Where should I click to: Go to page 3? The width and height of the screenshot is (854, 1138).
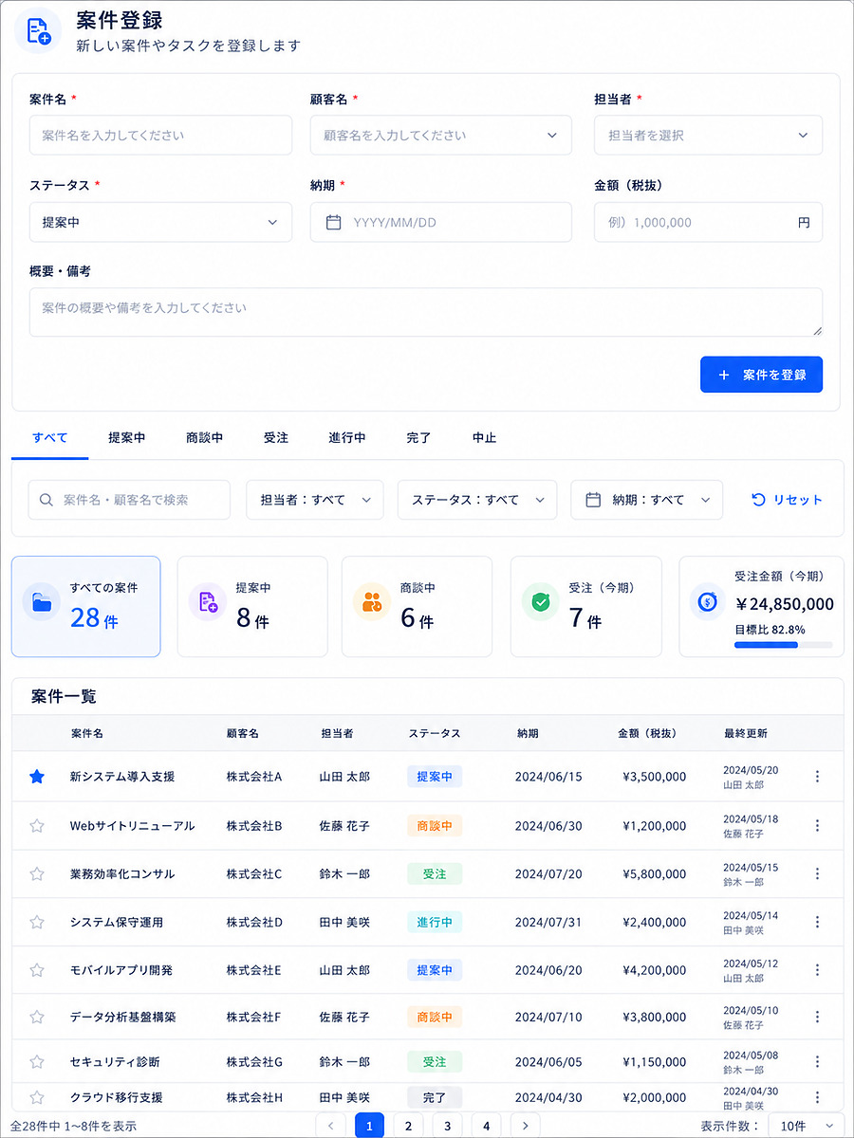pyautogui.click(x=447, y=1126)
